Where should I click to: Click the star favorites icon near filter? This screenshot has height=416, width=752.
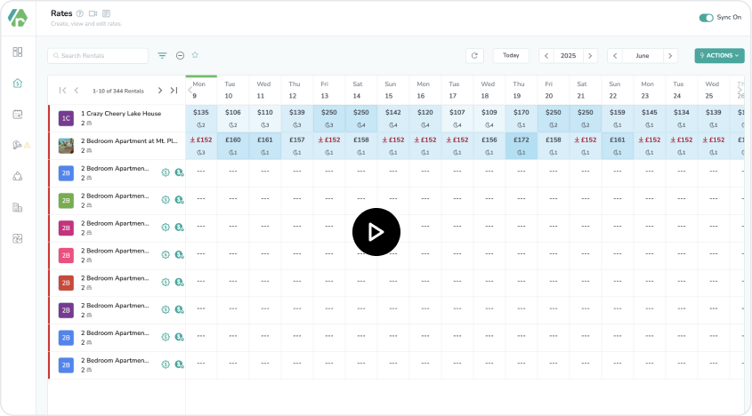[195, 55]
